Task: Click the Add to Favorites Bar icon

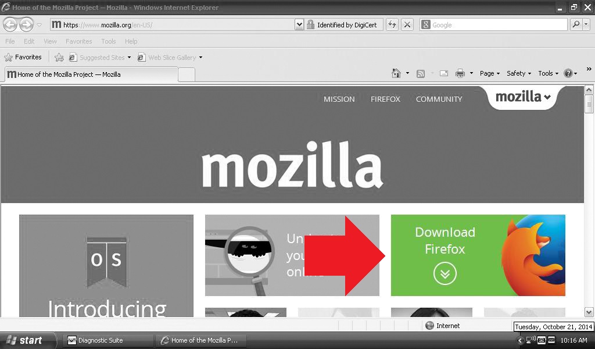Action: pyautogui.click(x=59, y=58)
